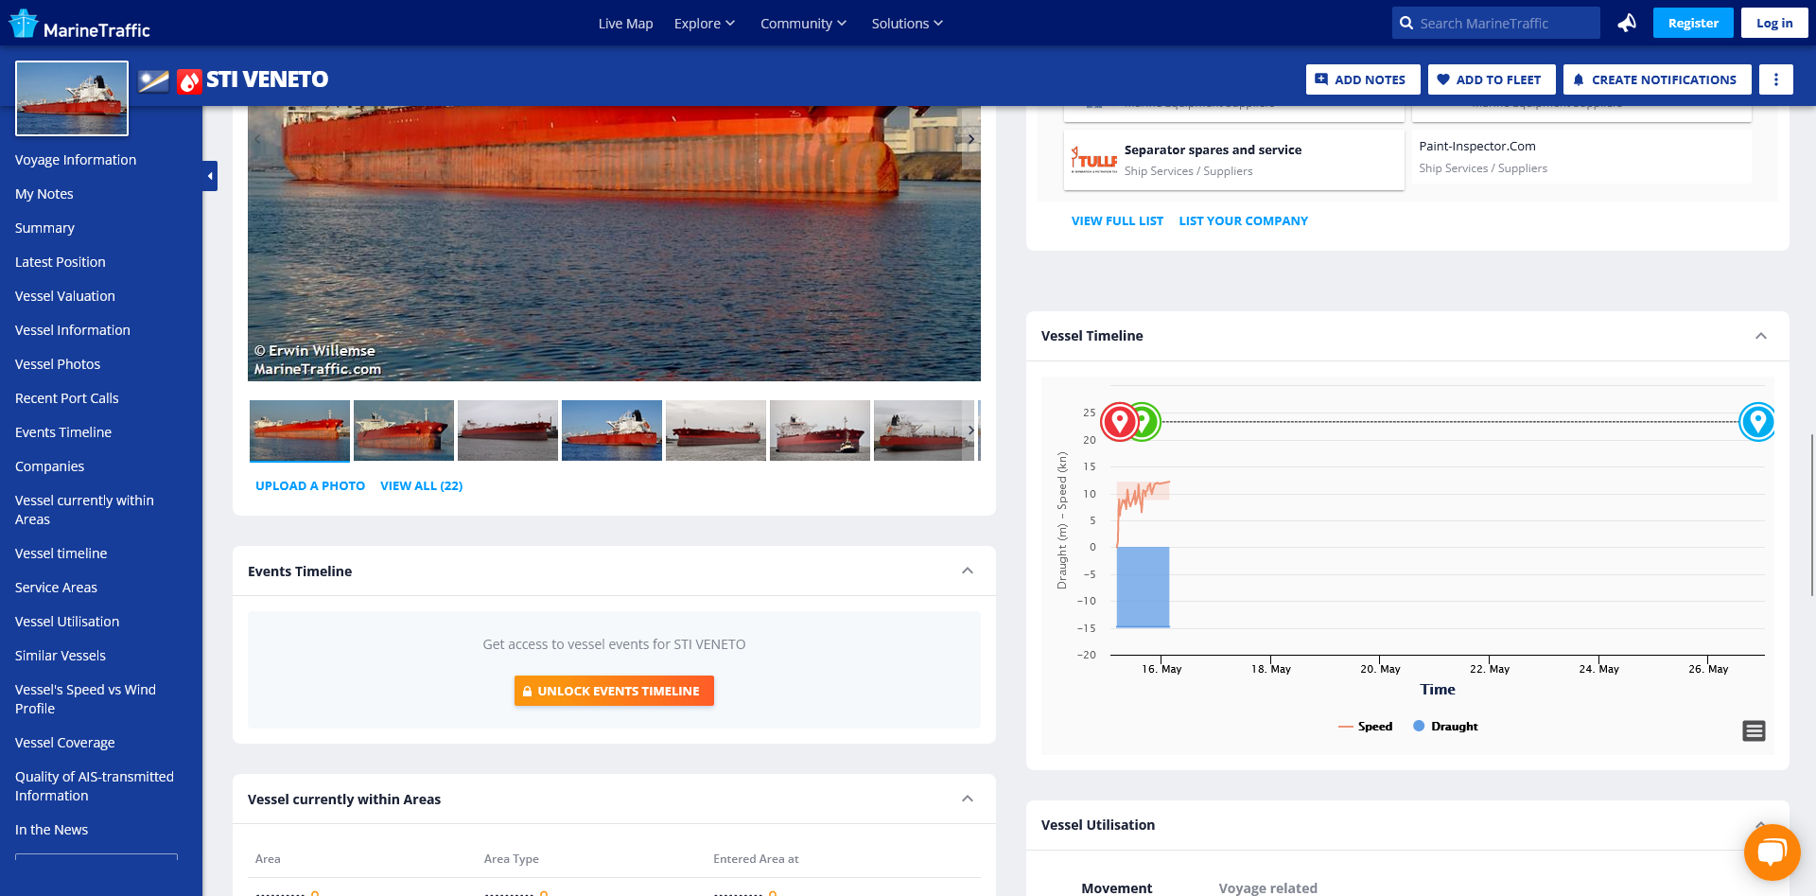Click the MarineTraffic logo
The height and width of the screenshot is (896, 1816).
pos(79,24)
